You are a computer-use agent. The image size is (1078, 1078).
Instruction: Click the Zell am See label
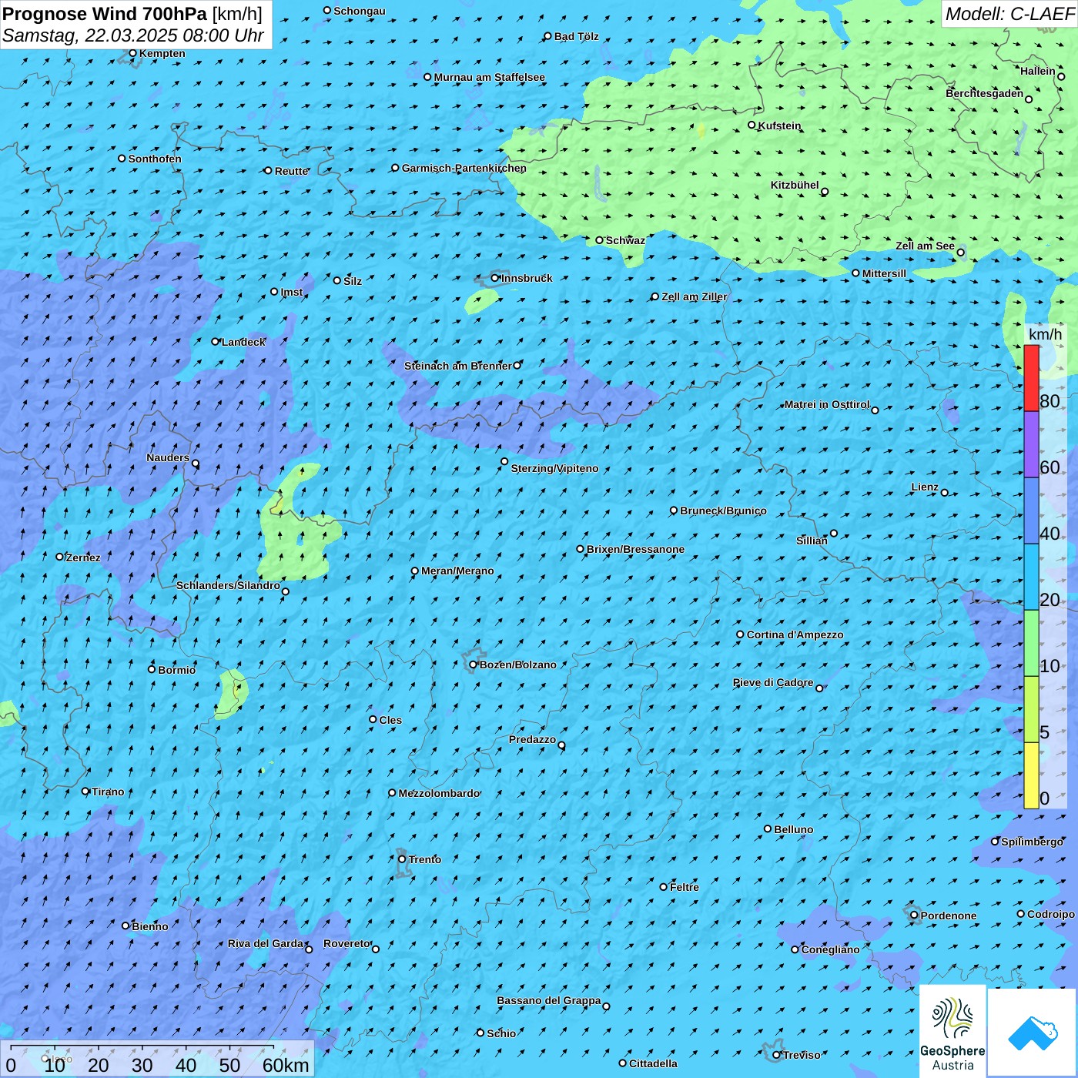925,246
